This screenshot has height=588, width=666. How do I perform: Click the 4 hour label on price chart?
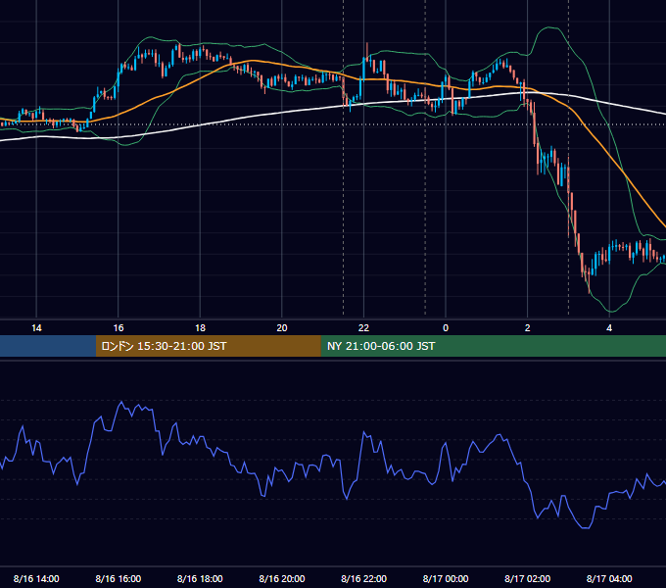tap(609, 328)
